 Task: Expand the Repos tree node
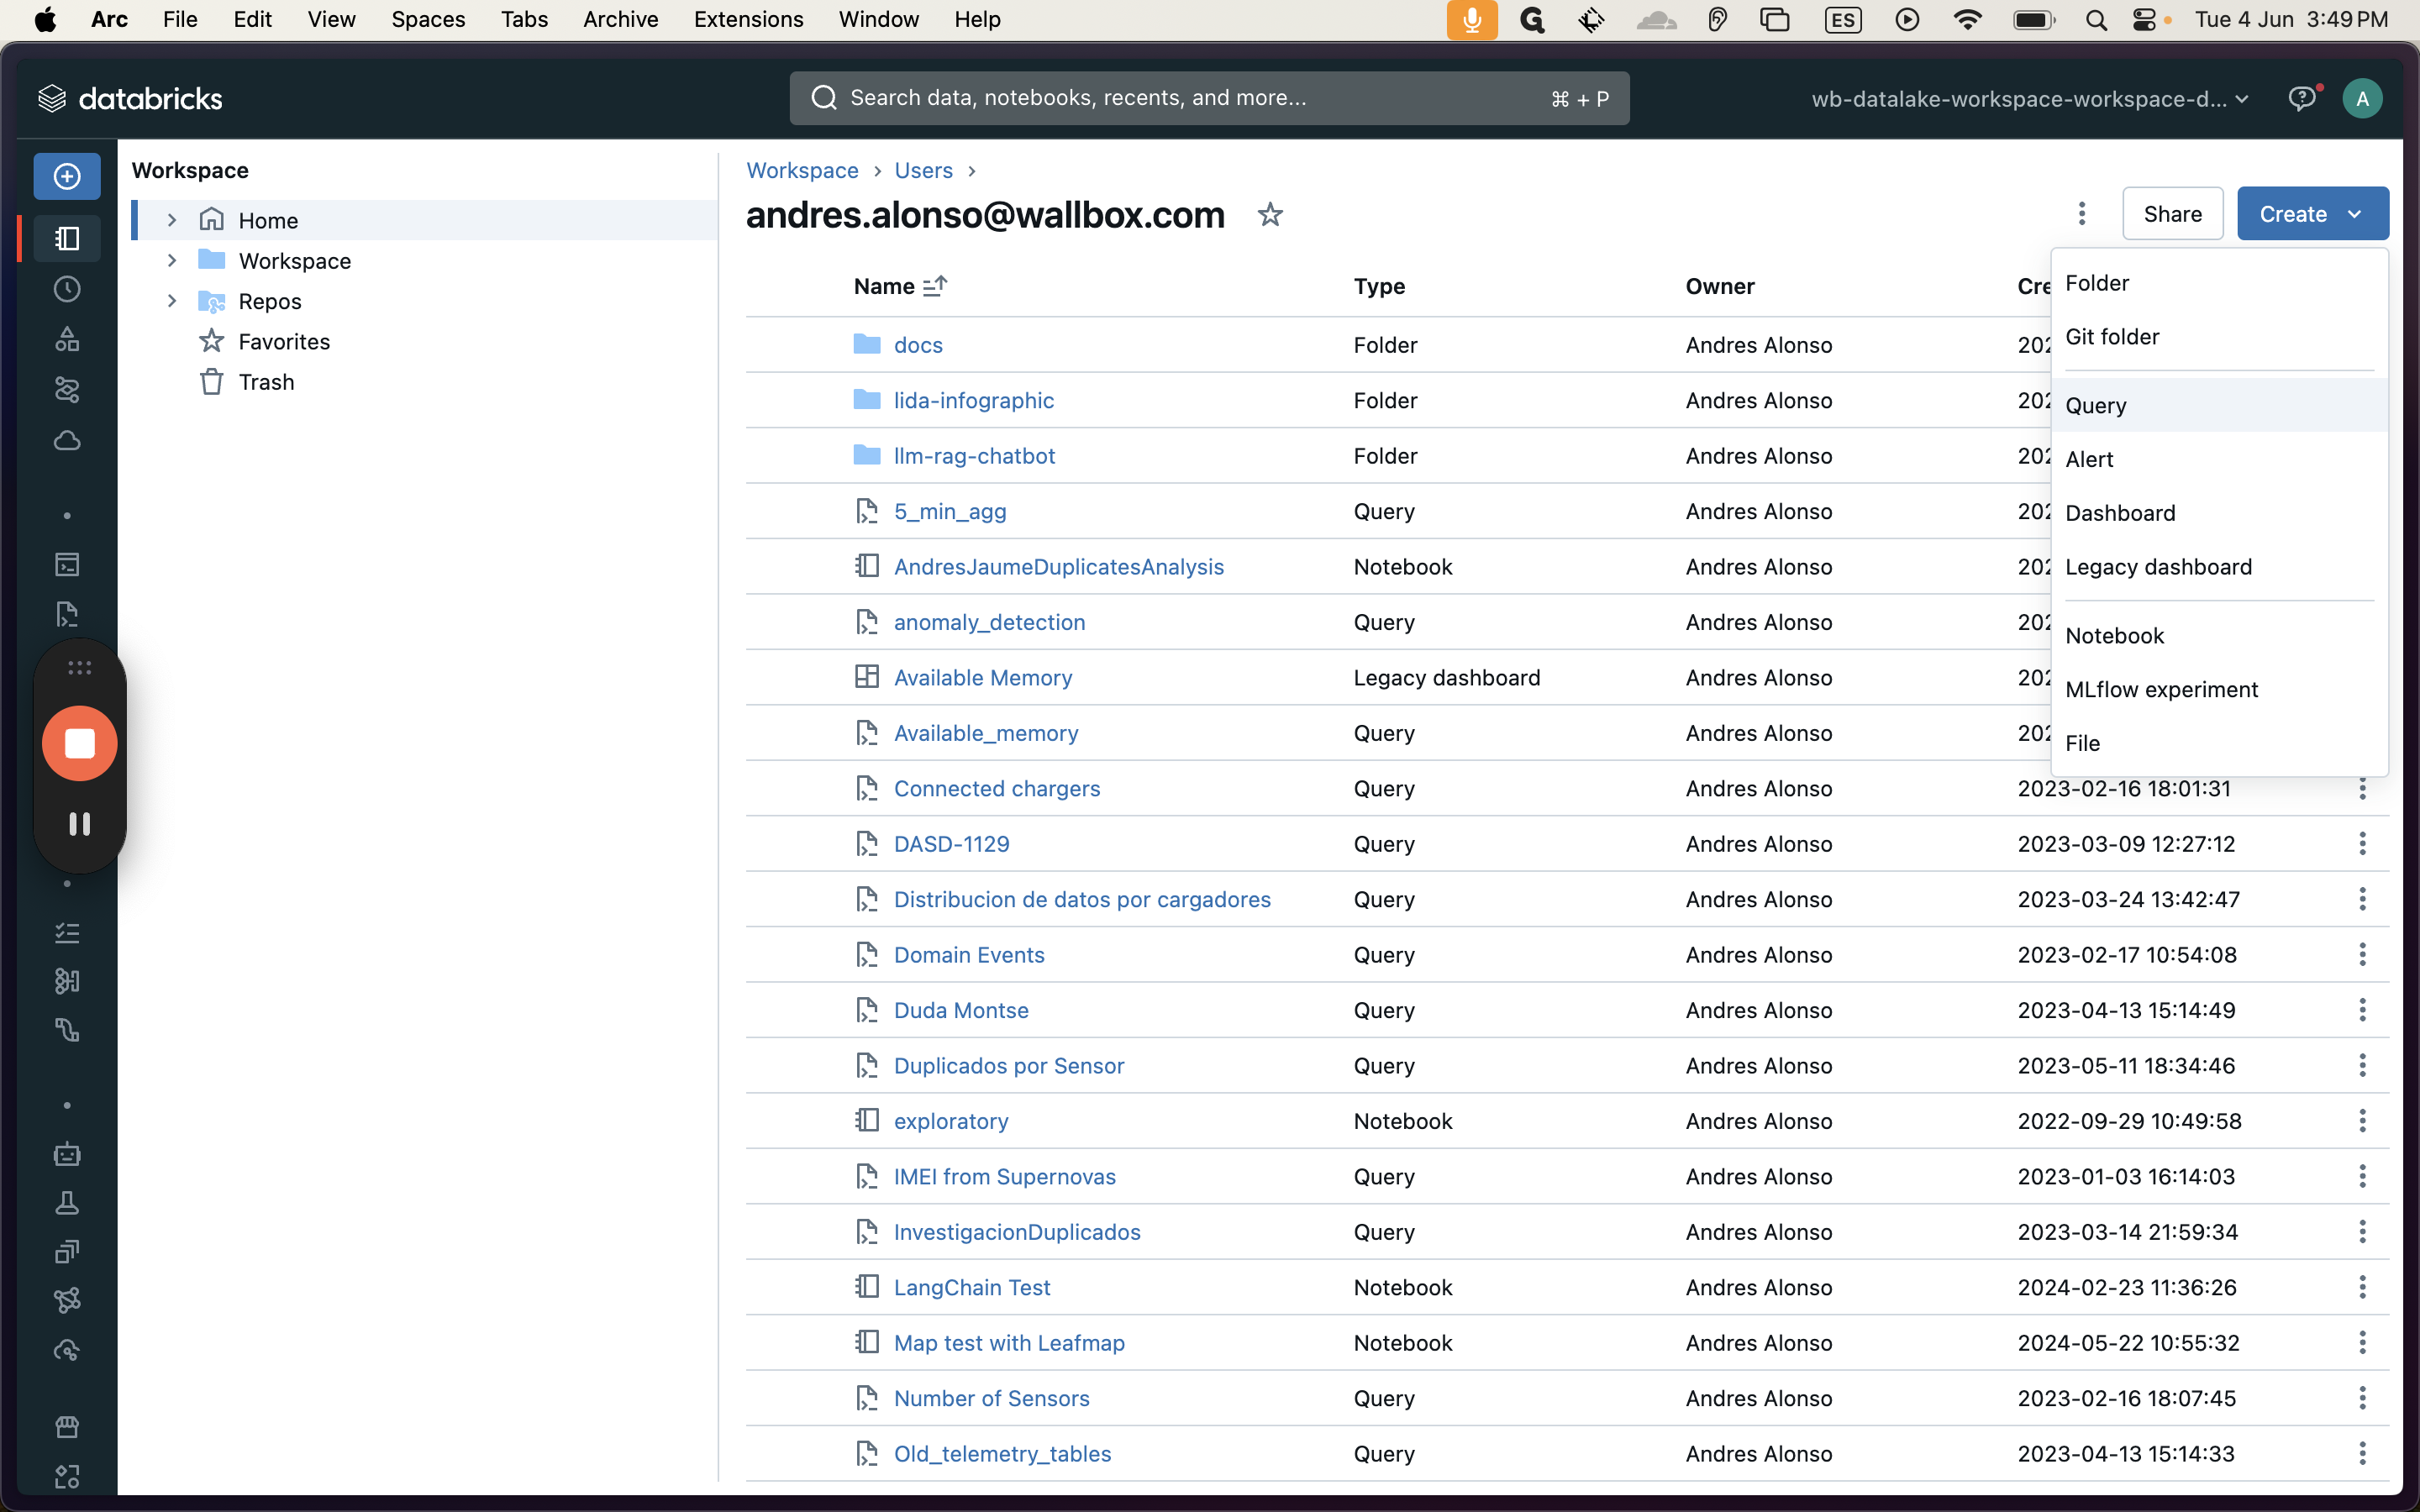(x=172, y=301)
